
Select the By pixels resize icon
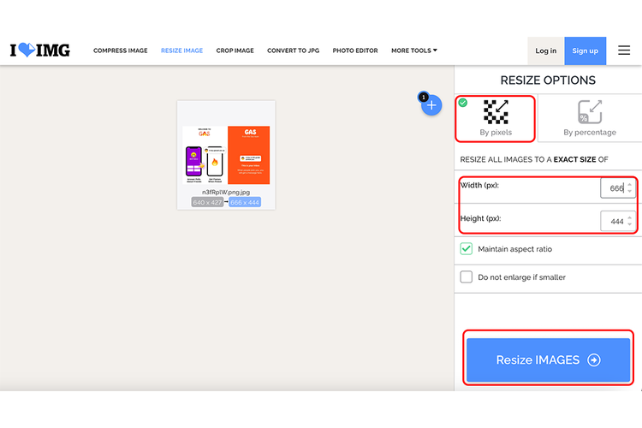point(496,112)
